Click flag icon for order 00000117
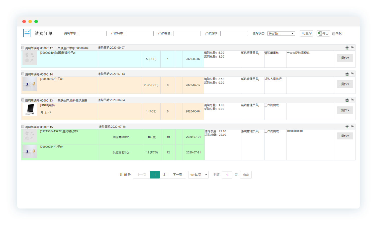Screen dimensions: 376x225 point(352,47)
